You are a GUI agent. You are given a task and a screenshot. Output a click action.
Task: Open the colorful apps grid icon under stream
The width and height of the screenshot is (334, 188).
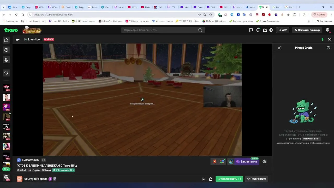222,162
